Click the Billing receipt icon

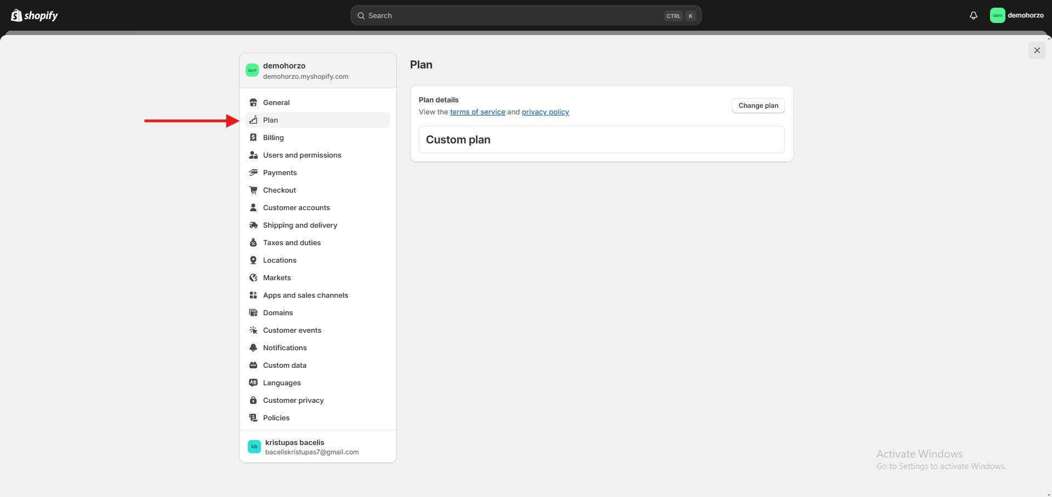coord(253,137)
